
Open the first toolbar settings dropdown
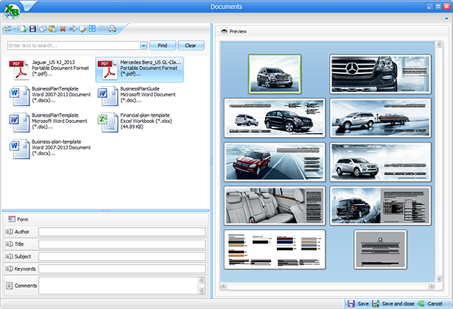[10, 29]
